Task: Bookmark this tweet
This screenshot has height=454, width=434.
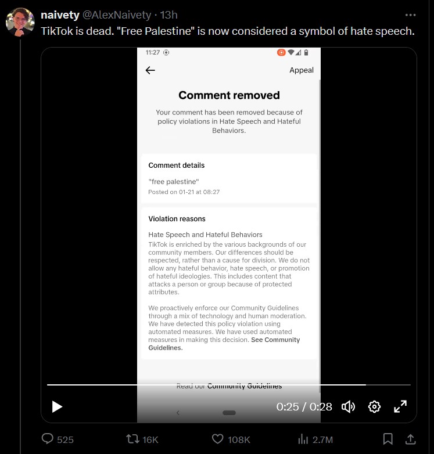Action: tap(388, 439)
